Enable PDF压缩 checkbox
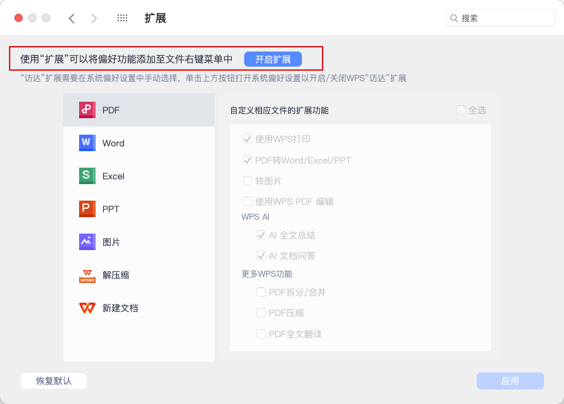564x404 pixels. coord(261,313)
